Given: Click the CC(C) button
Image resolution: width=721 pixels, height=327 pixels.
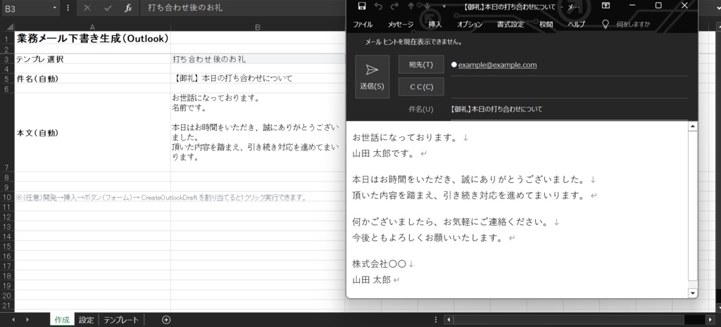Looking at the screenshot, I should pyautogui.click(x=421, y=86).
